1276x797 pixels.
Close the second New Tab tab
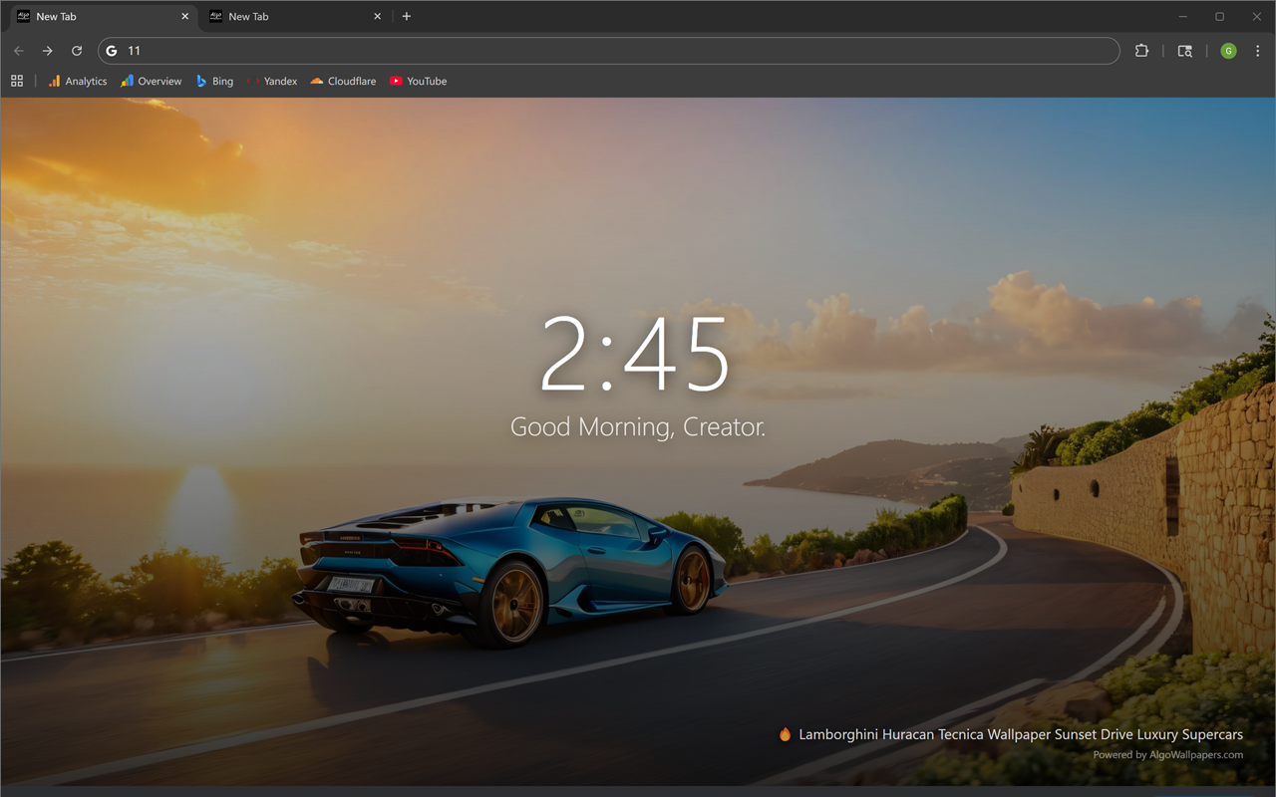(x=377, y=16)
